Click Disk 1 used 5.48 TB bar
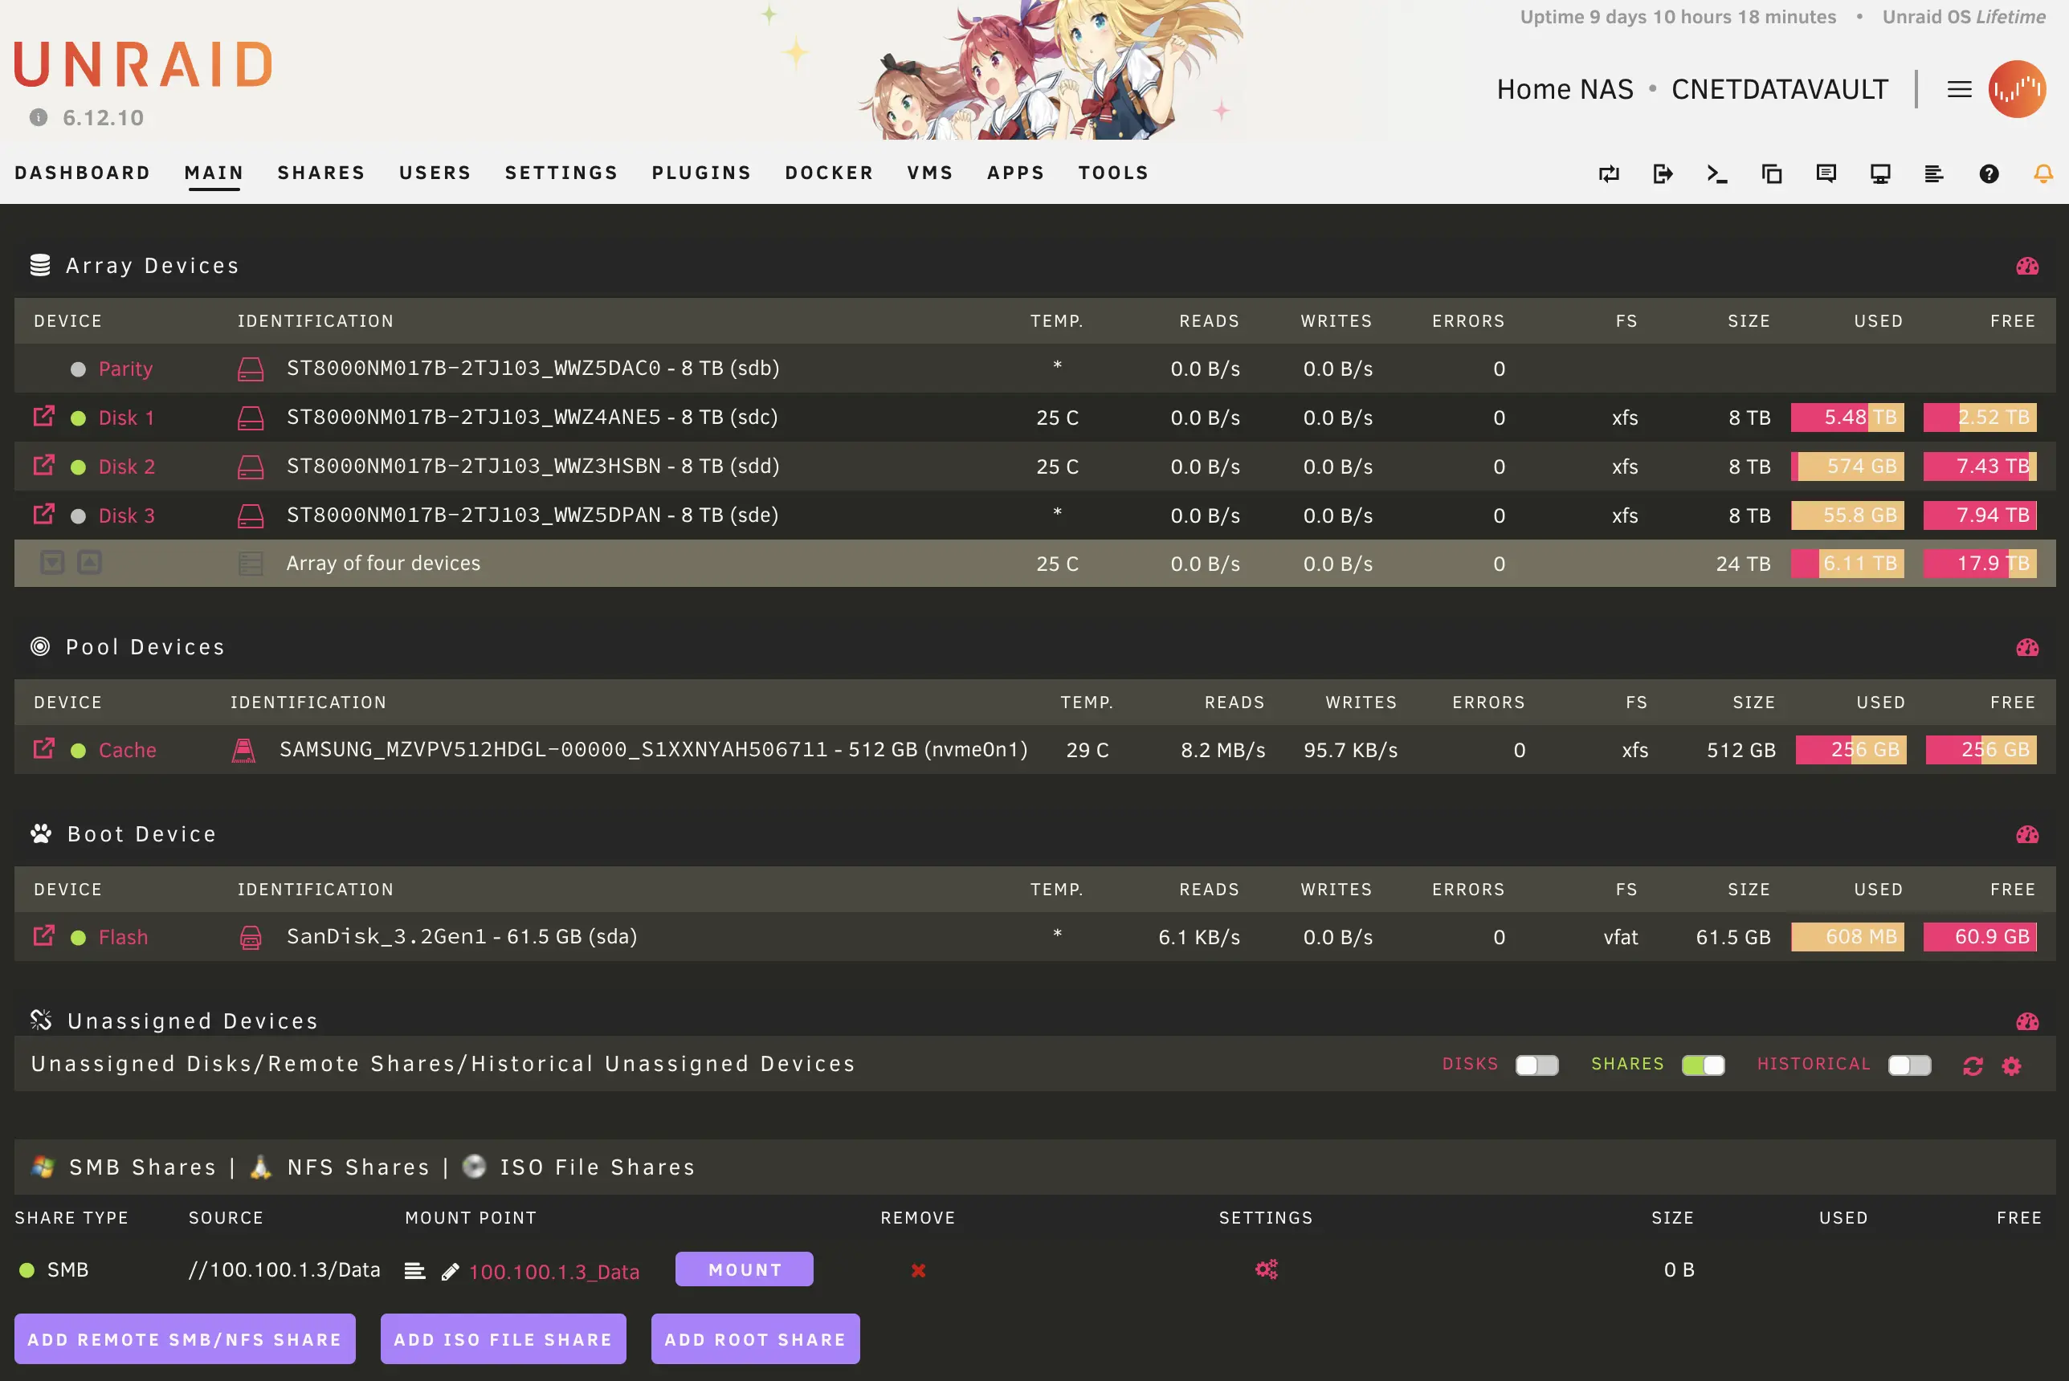The image size is (2069, 1381). pos(1848,418)
